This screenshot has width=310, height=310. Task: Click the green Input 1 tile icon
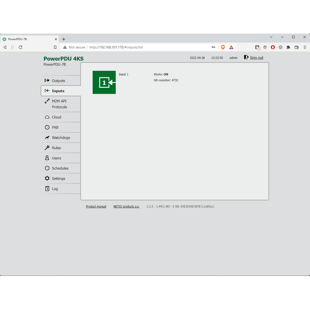coord(104,82)
